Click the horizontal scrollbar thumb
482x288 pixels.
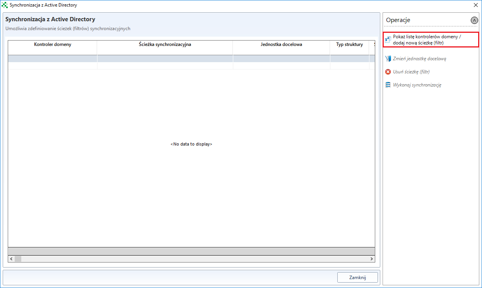click(x=18, y=259)
